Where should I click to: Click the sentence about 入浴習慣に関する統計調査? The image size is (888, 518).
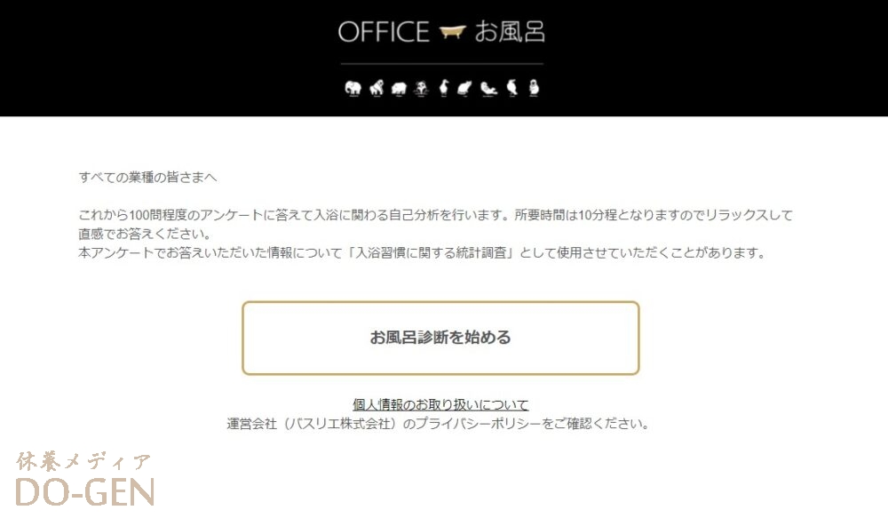[422, 252]
